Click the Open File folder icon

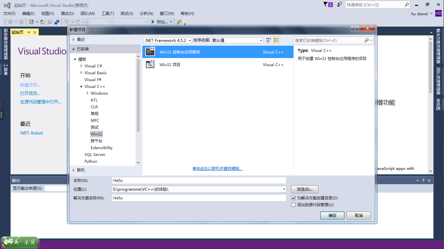pyautogui.click(x=42, y=22)
